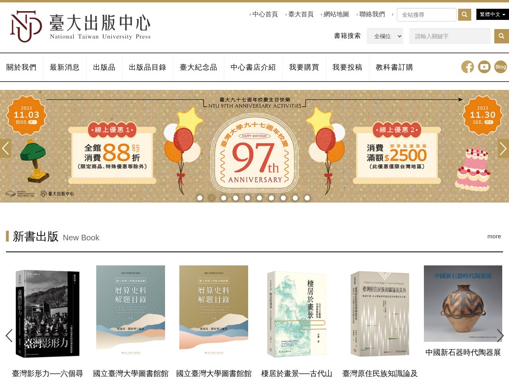
Task: Click the 網站地圖 link
Action: [336, 14]
